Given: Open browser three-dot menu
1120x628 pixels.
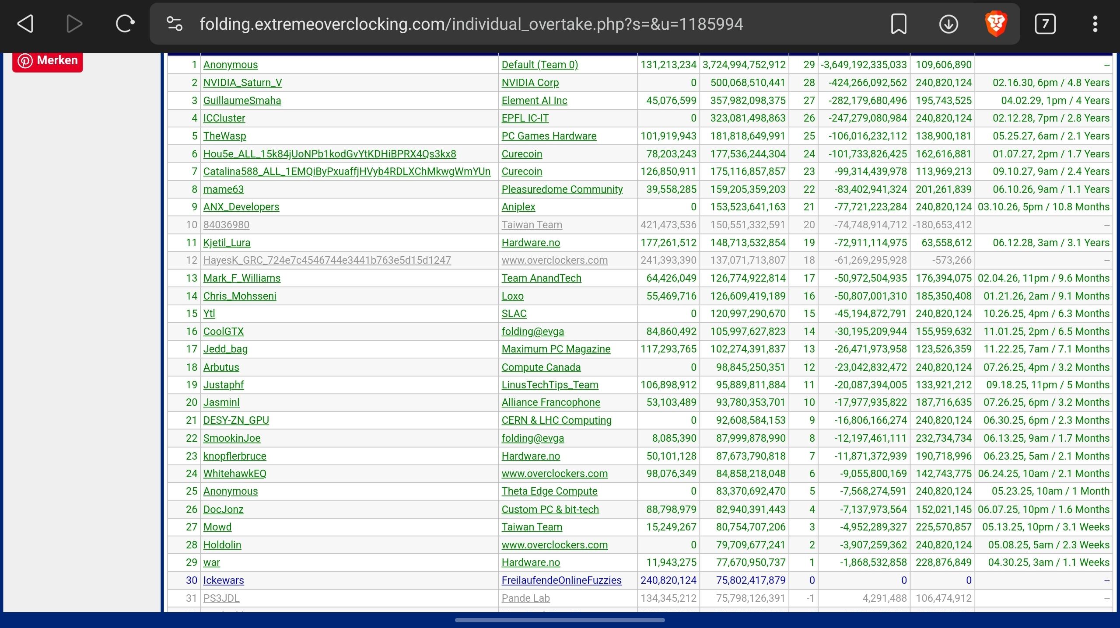Looking at the screenshot, I should coord(1095,24).
